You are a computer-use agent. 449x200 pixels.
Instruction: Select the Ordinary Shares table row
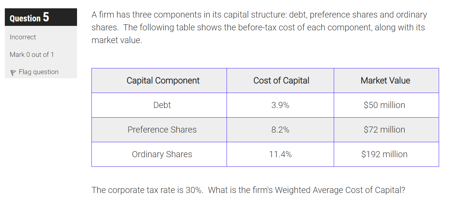[x=162, y=154]
